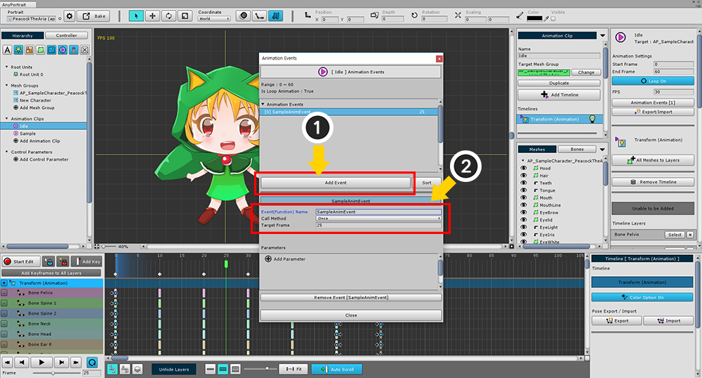Open dropdown arrow beside Animation Clip header
The image size is (702, 378).
tap(602, 35)
